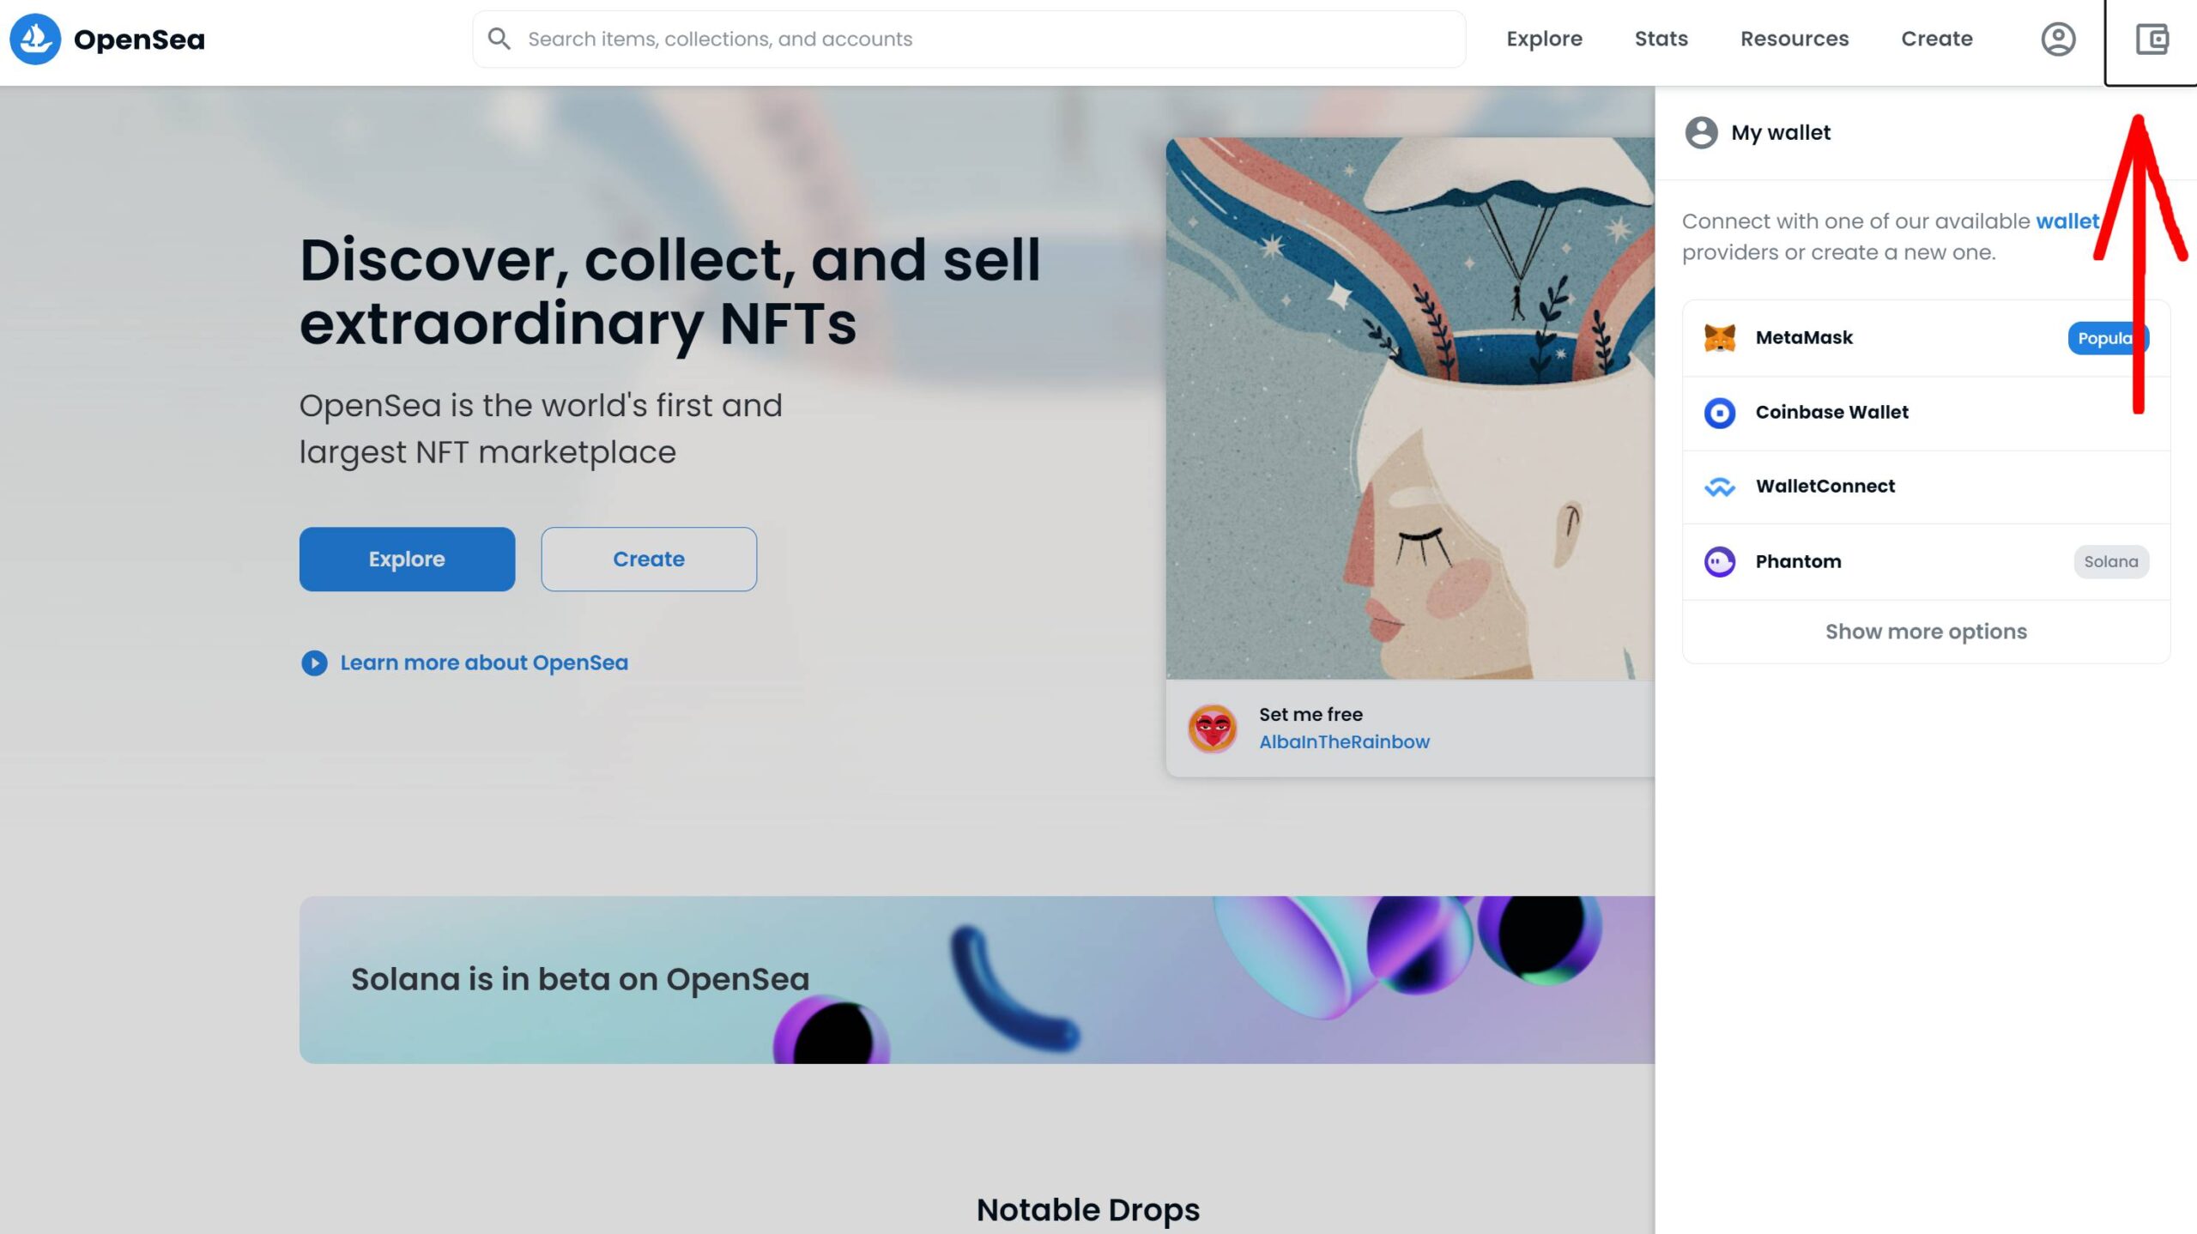The image size is (2197, 1234).
Task: Toggle the wallet icon in header
Action: click(x=2152, y=39)
